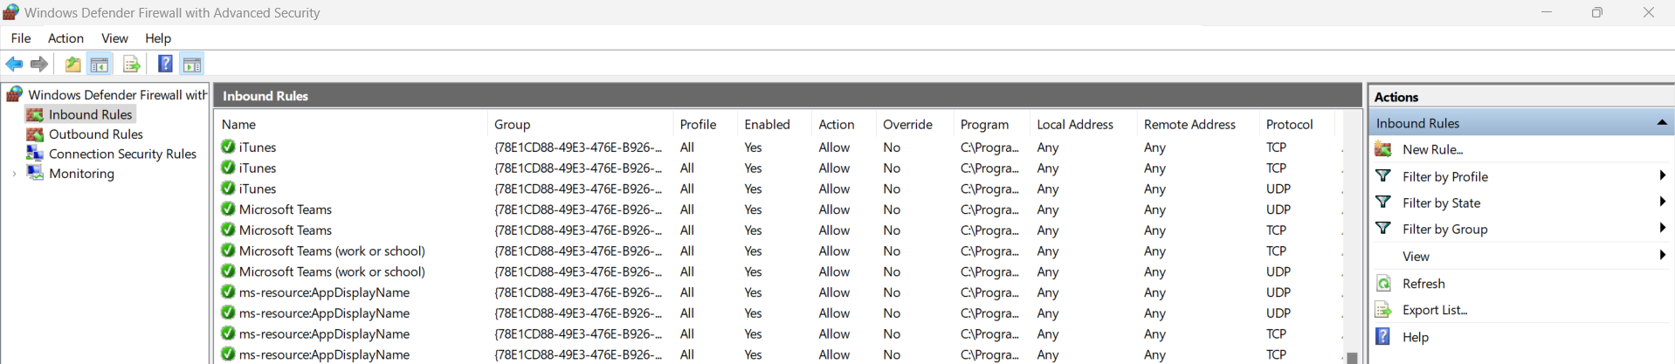The width and height of the screenshot is (1675, 364).
Task: Open the View menu in menu bar
Action: tap(114, 38)
